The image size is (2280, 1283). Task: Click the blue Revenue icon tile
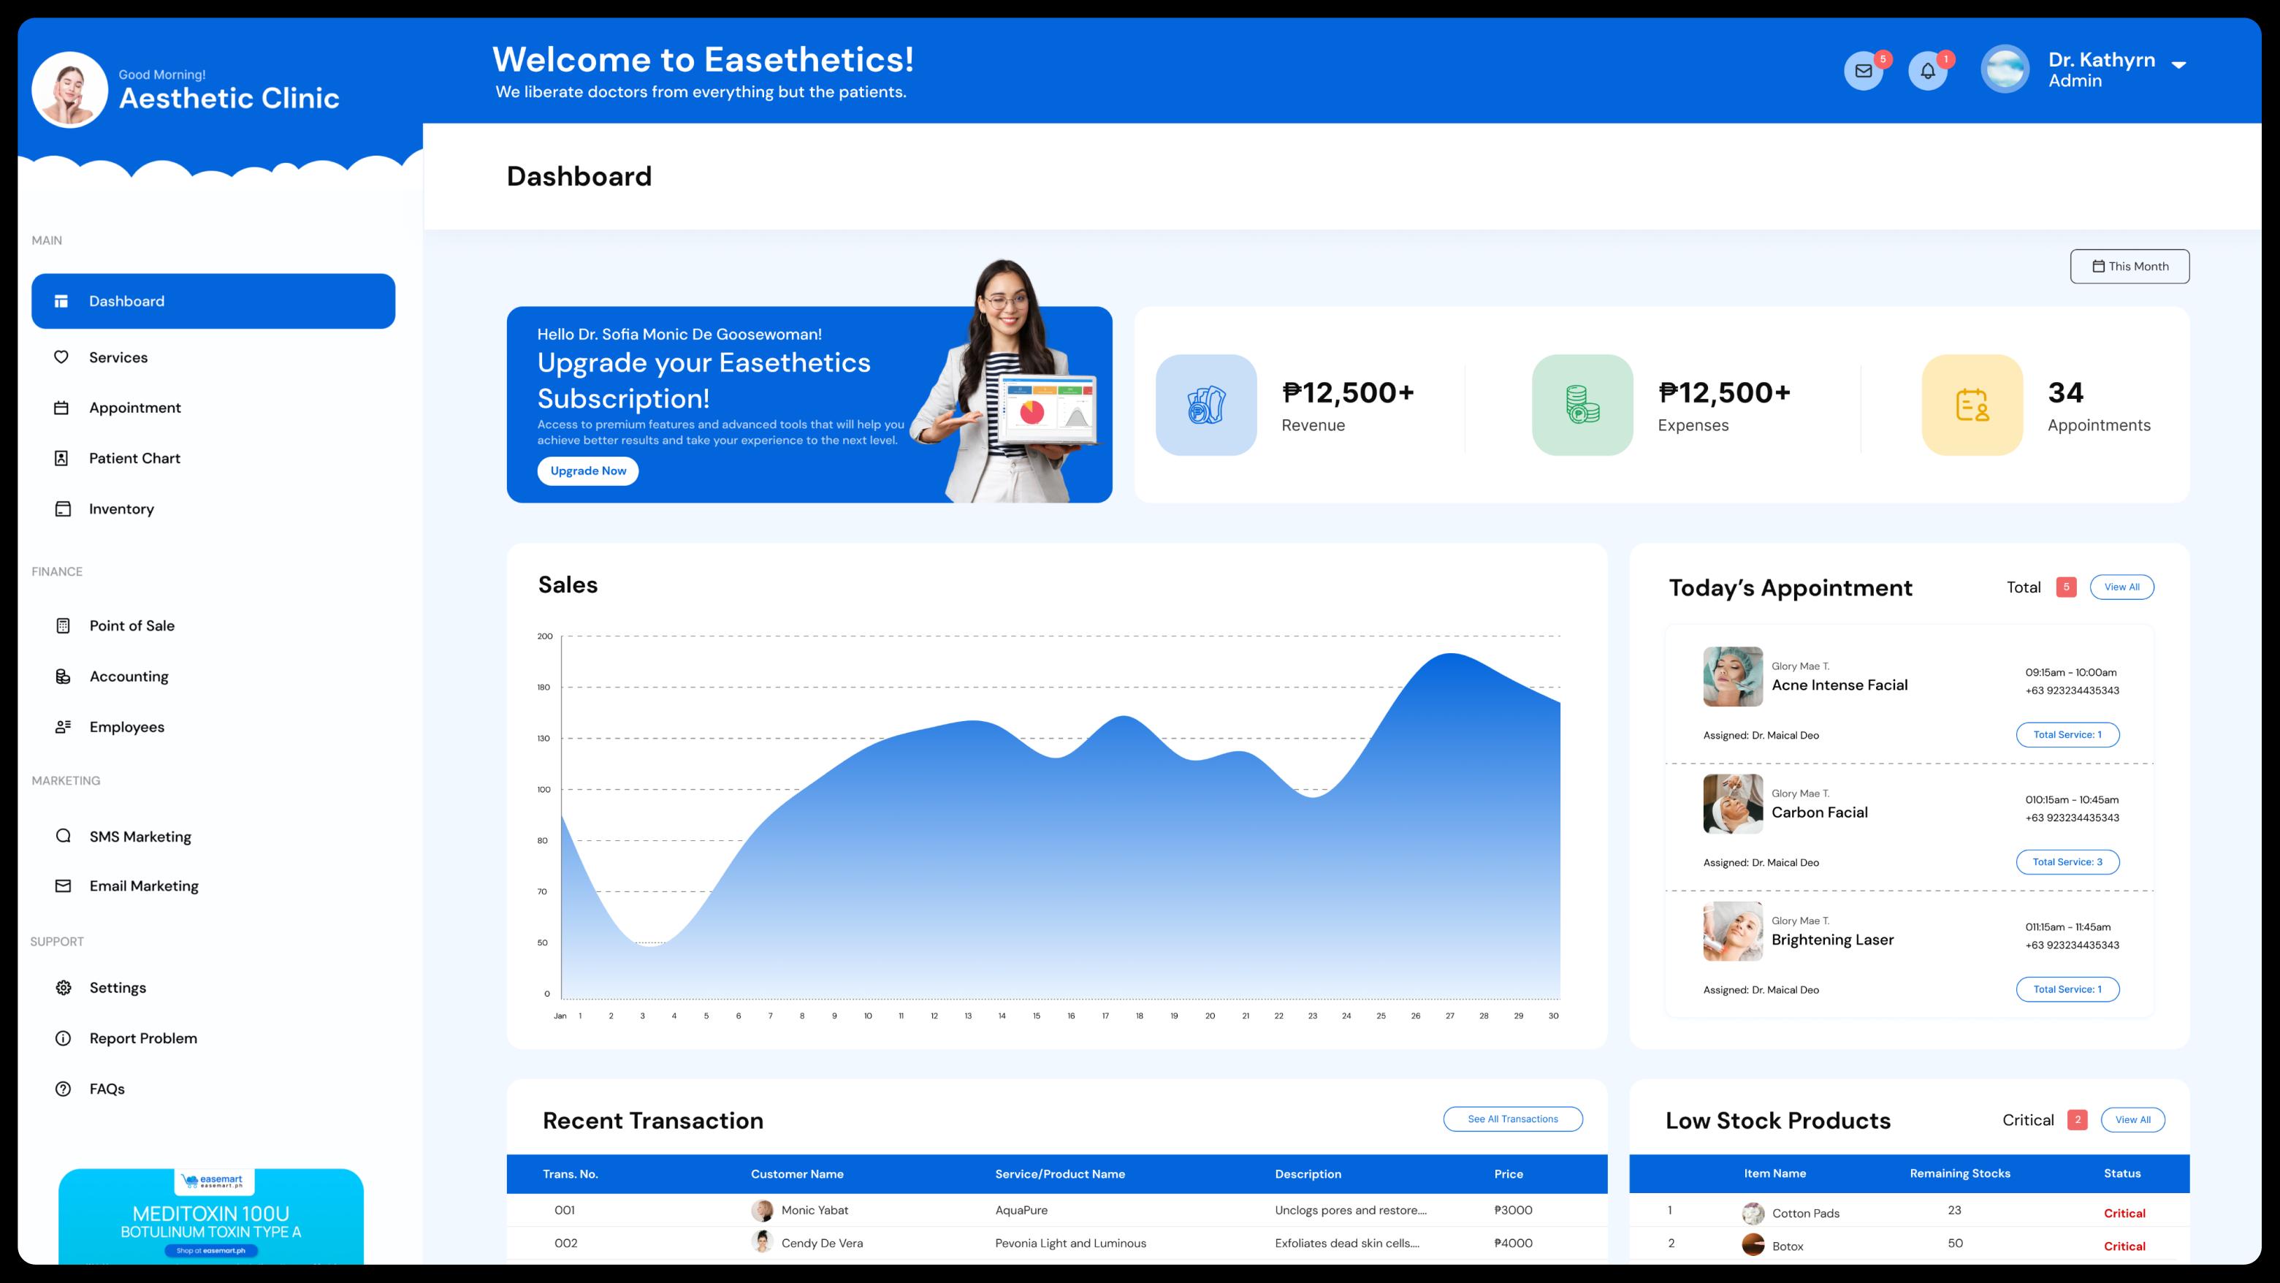[x=1205, y=406]
